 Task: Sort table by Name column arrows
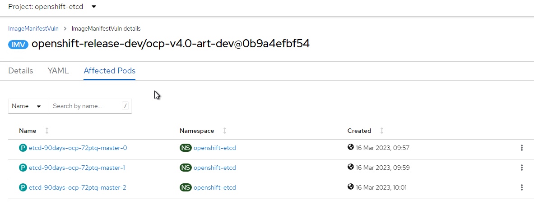pos(47,131)
